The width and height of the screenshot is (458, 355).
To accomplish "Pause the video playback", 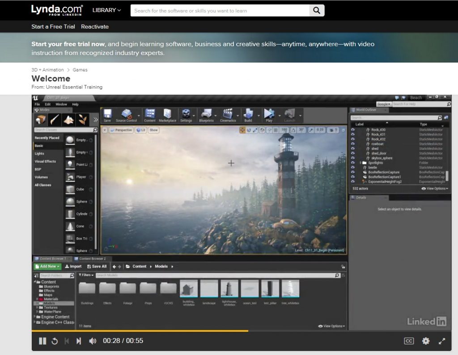I will pos(42,341).
